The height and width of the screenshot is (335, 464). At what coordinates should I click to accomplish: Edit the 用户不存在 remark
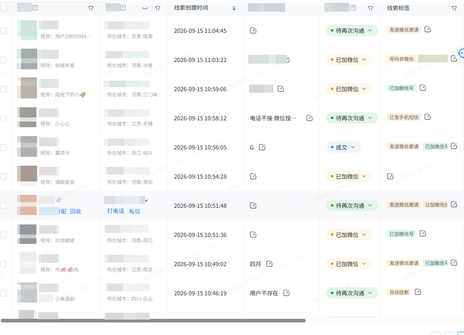286,293
